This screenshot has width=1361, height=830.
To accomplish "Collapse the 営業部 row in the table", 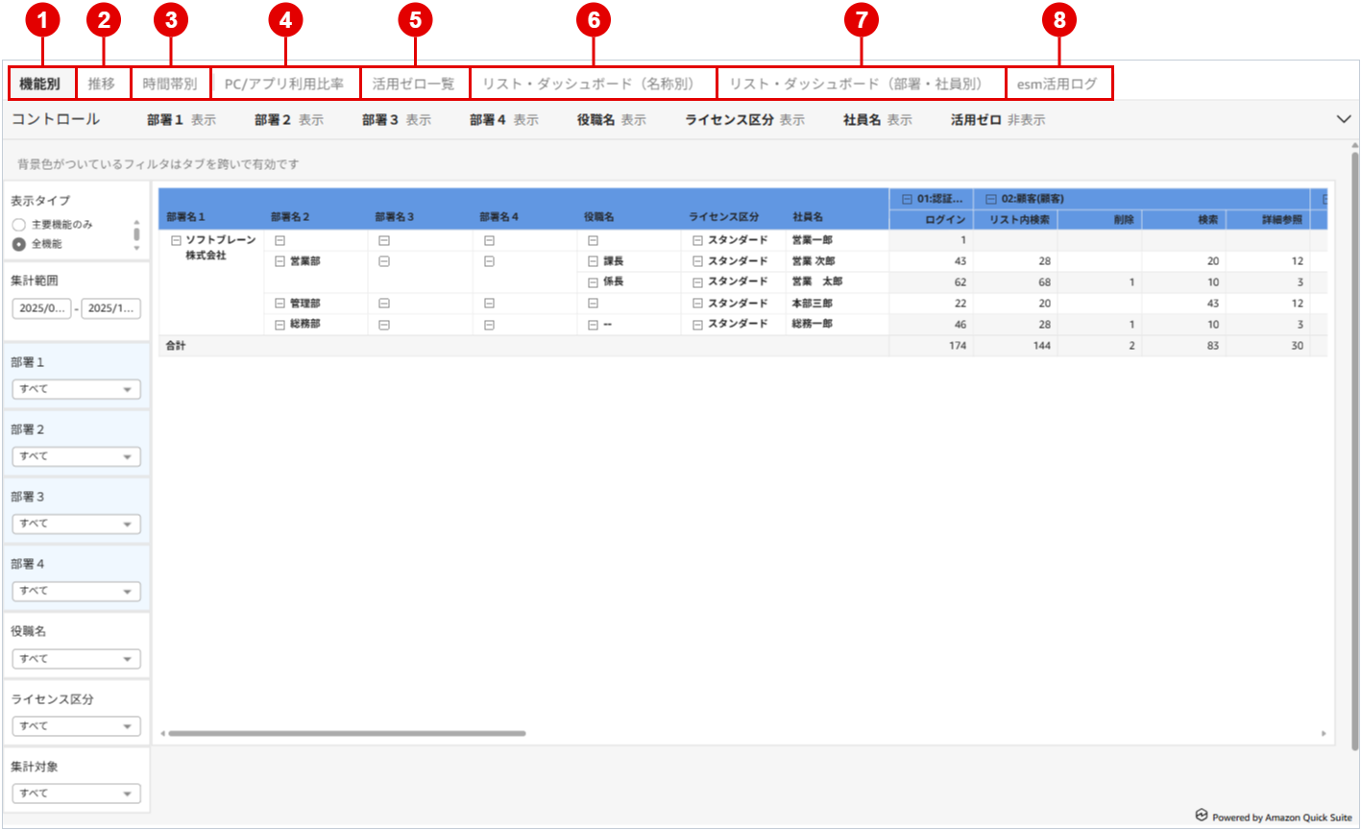I will (280, 261).
